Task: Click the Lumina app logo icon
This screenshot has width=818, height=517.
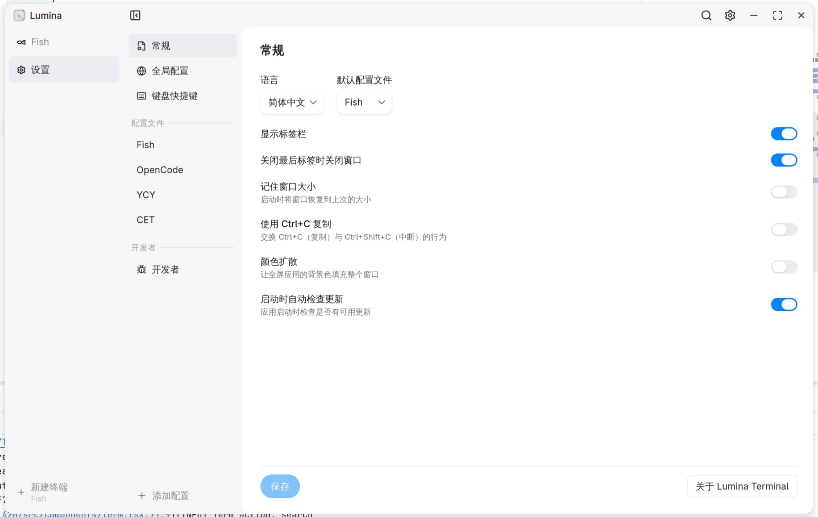Action: pyautogui.click(x=19, y=15)
